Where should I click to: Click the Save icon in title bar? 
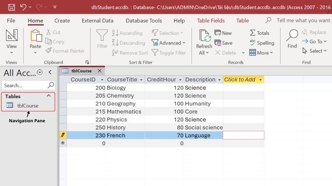[x=12, y=7]
